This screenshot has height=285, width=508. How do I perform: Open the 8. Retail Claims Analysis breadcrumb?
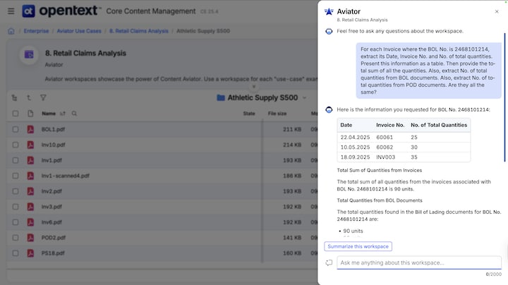139,31
